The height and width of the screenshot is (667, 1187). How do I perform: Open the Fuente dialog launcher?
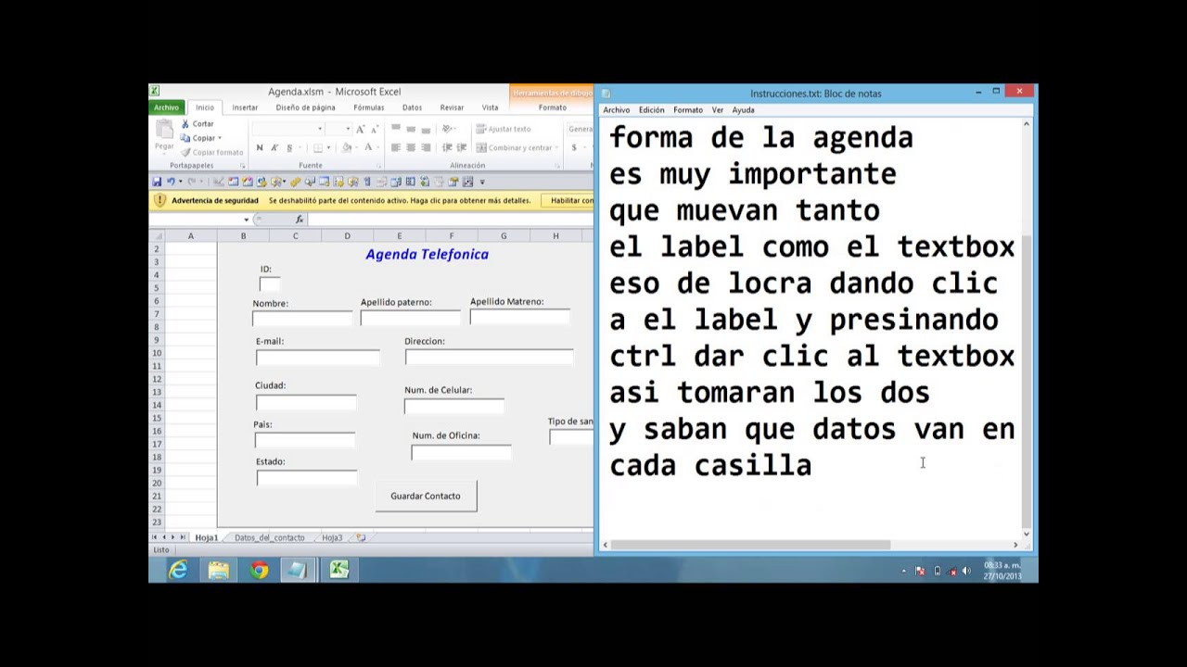click(379, 166)
